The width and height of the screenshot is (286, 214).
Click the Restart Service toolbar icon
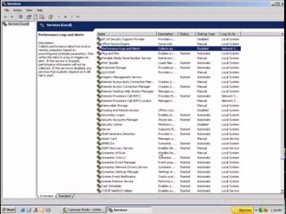pos(78,17)
